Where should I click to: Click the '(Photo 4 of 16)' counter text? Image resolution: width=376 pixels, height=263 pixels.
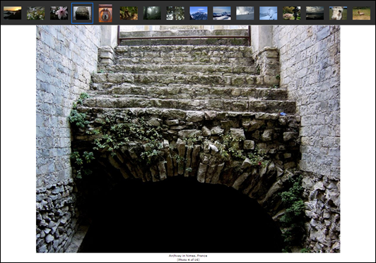(188, 259)
